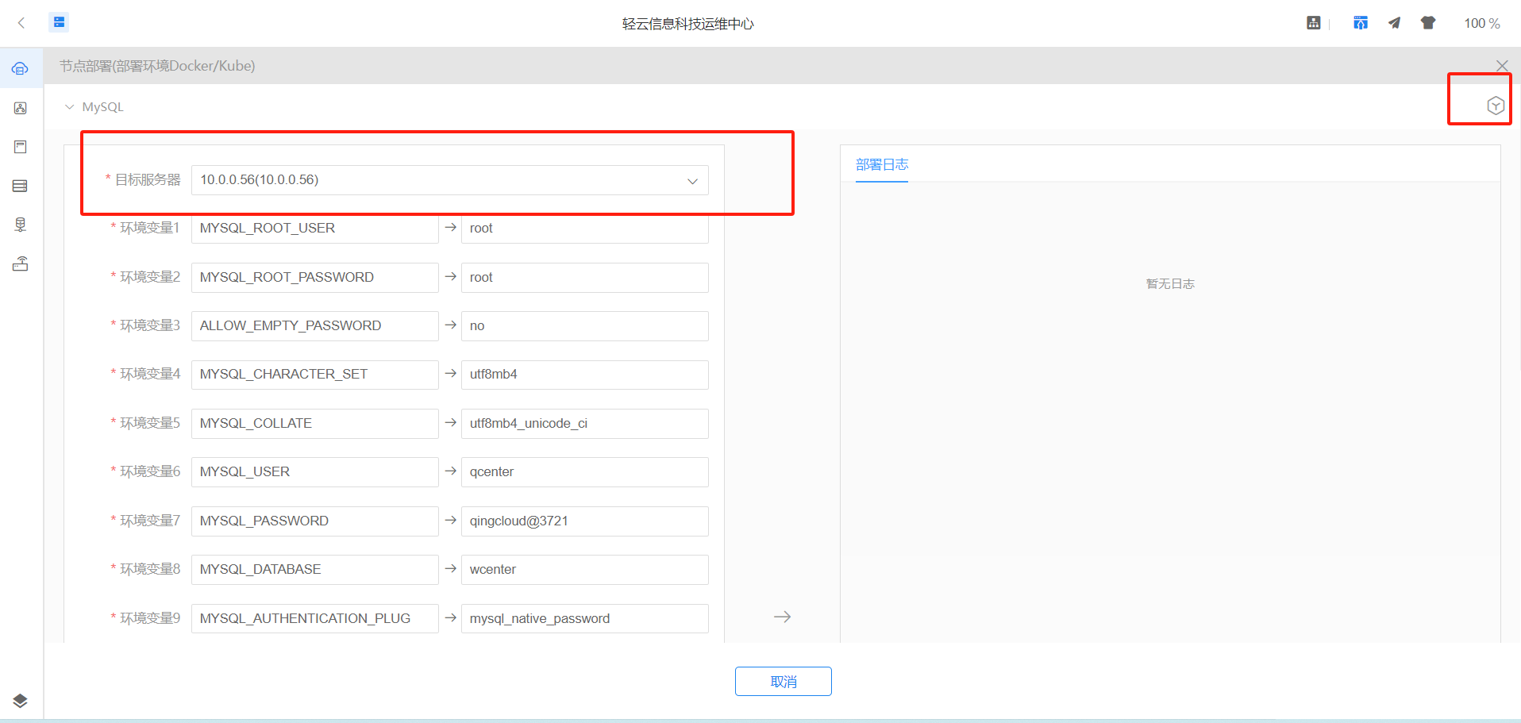Screen dimensions: 1521x723
Task: Edit the root value for MYSQL_ROOT_PASSWORD
Action: point(584,278)
